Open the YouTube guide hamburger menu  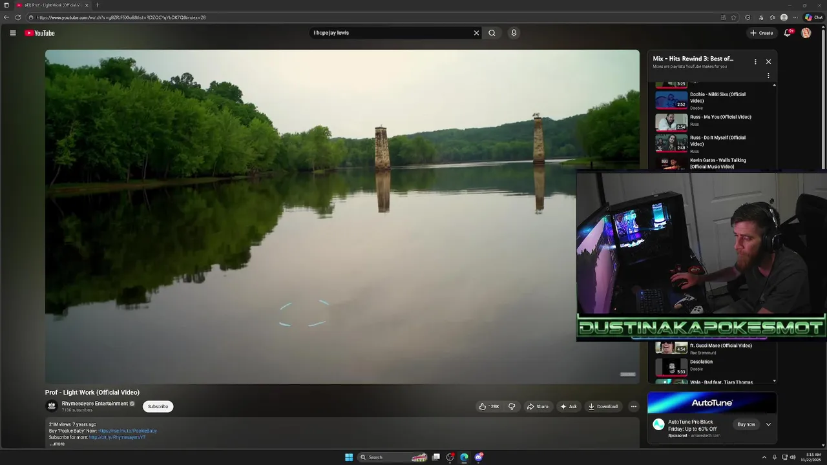pos(12,33)
